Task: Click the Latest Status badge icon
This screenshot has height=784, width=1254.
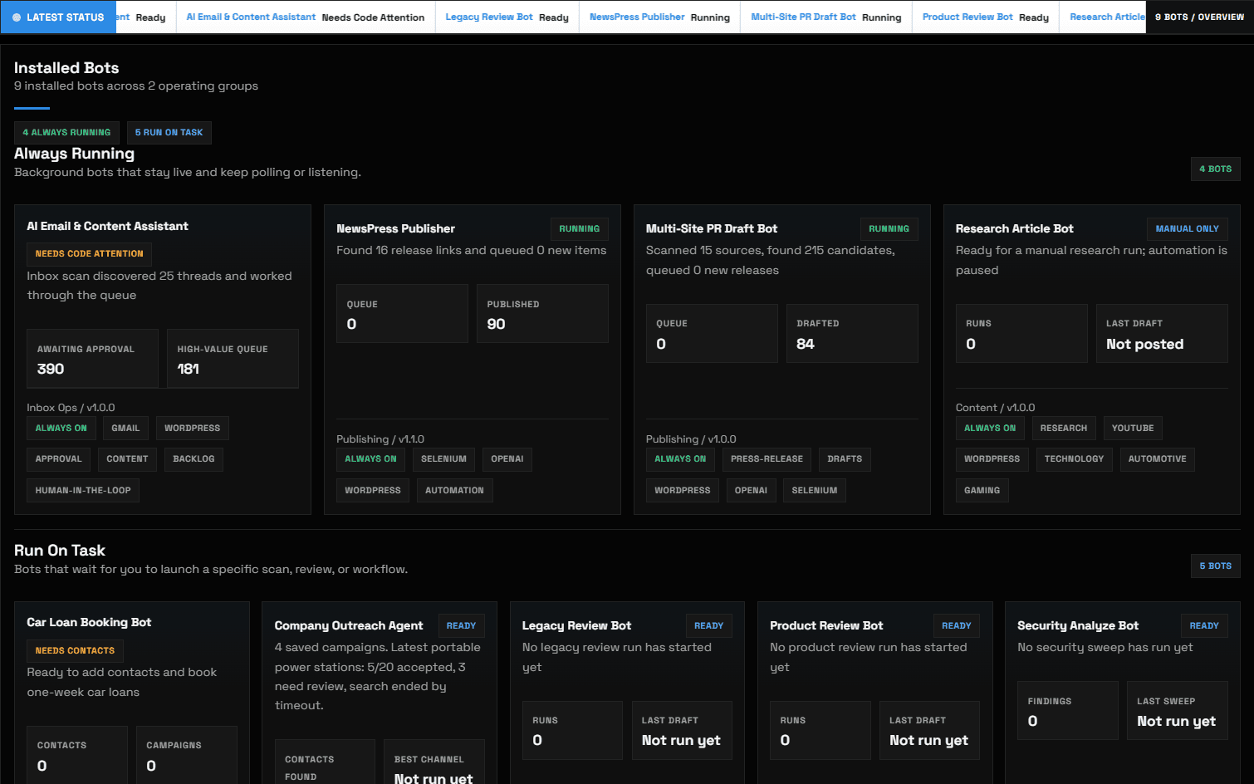Action: coord(17,17)
